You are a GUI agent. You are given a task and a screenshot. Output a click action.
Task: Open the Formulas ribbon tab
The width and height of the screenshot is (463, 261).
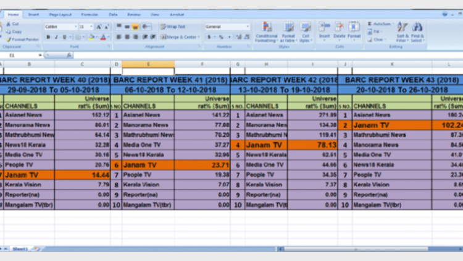(x=90, y=14)
